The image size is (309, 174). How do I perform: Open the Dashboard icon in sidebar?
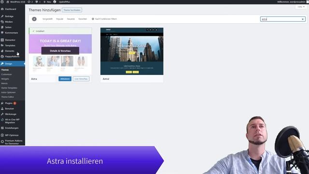2,9
